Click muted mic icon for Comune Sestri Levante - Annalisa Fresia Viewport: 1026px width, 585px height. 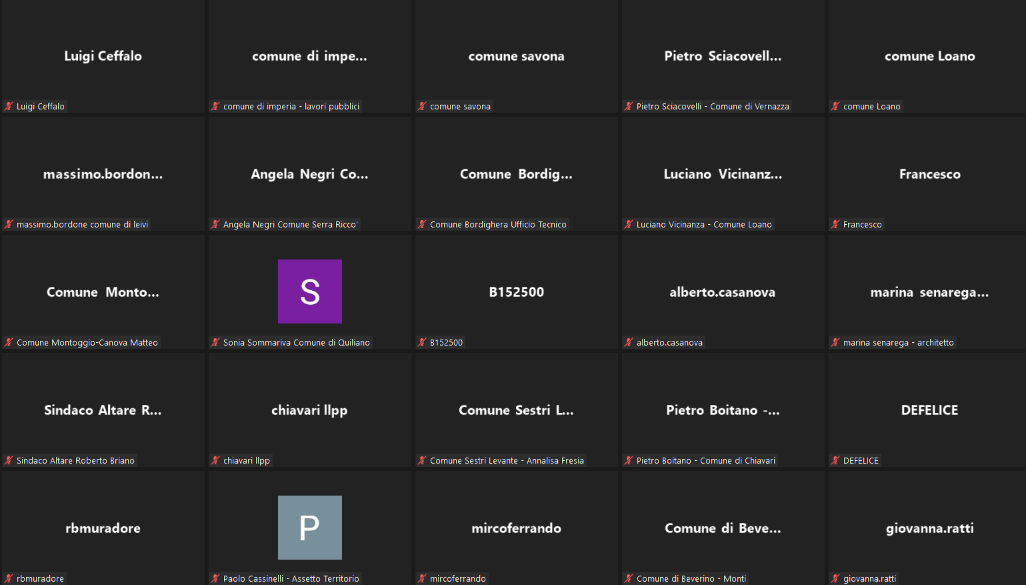pyautogui.click(x=422, y=460)
